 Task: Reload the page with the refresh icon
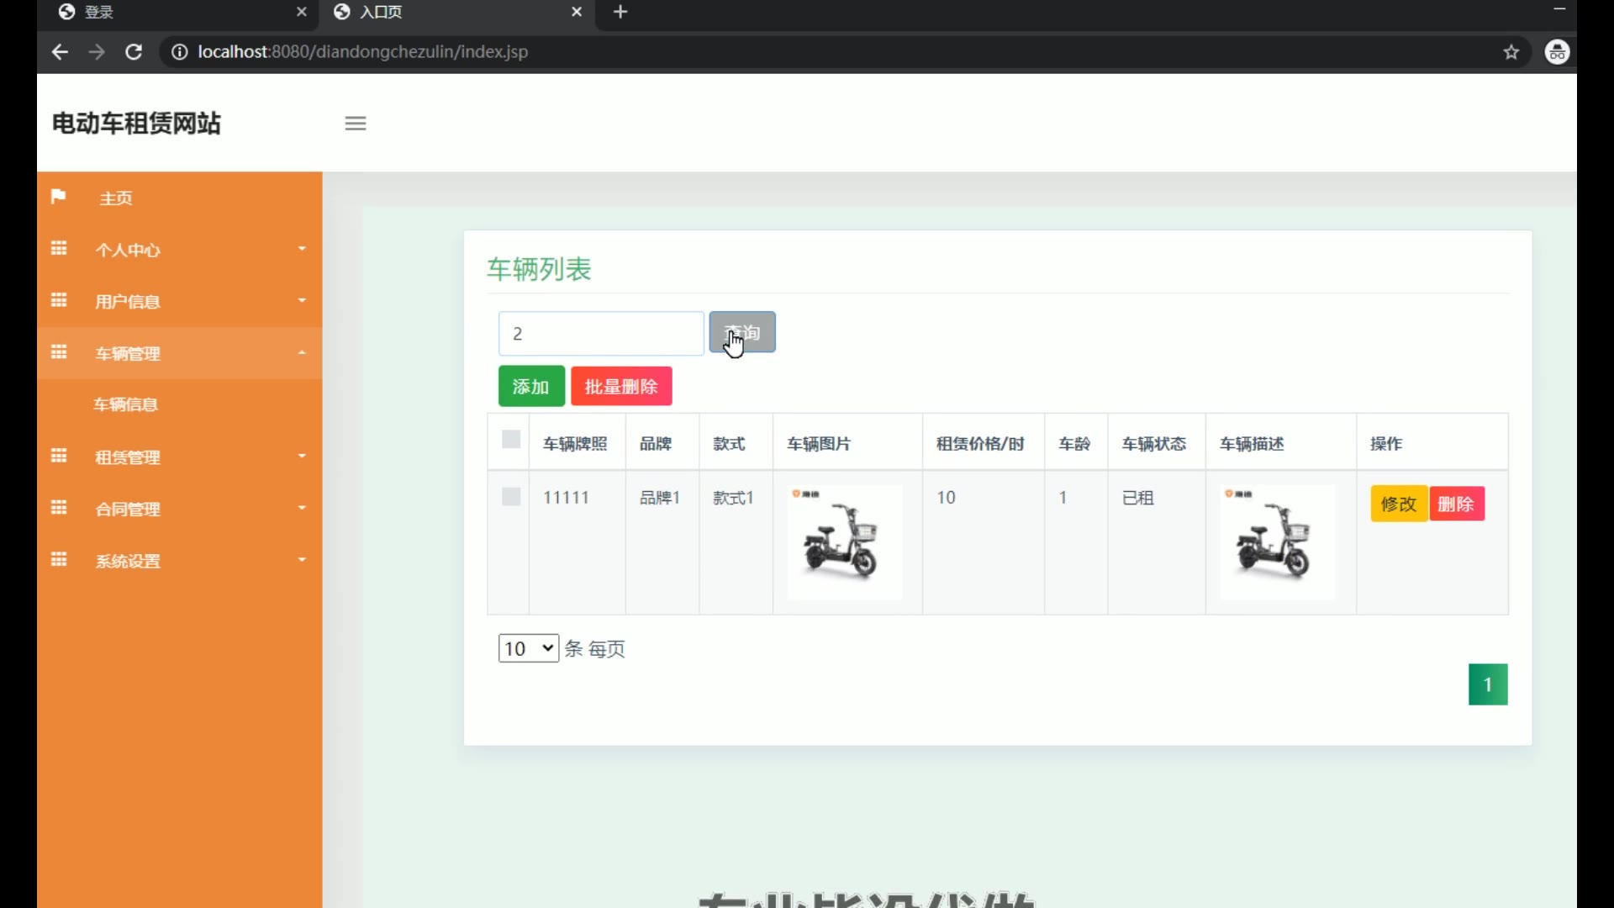point(134,52)
